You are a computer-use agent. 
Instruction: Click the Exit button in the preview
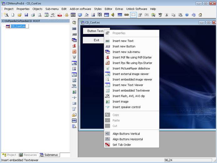click(93, 40)
